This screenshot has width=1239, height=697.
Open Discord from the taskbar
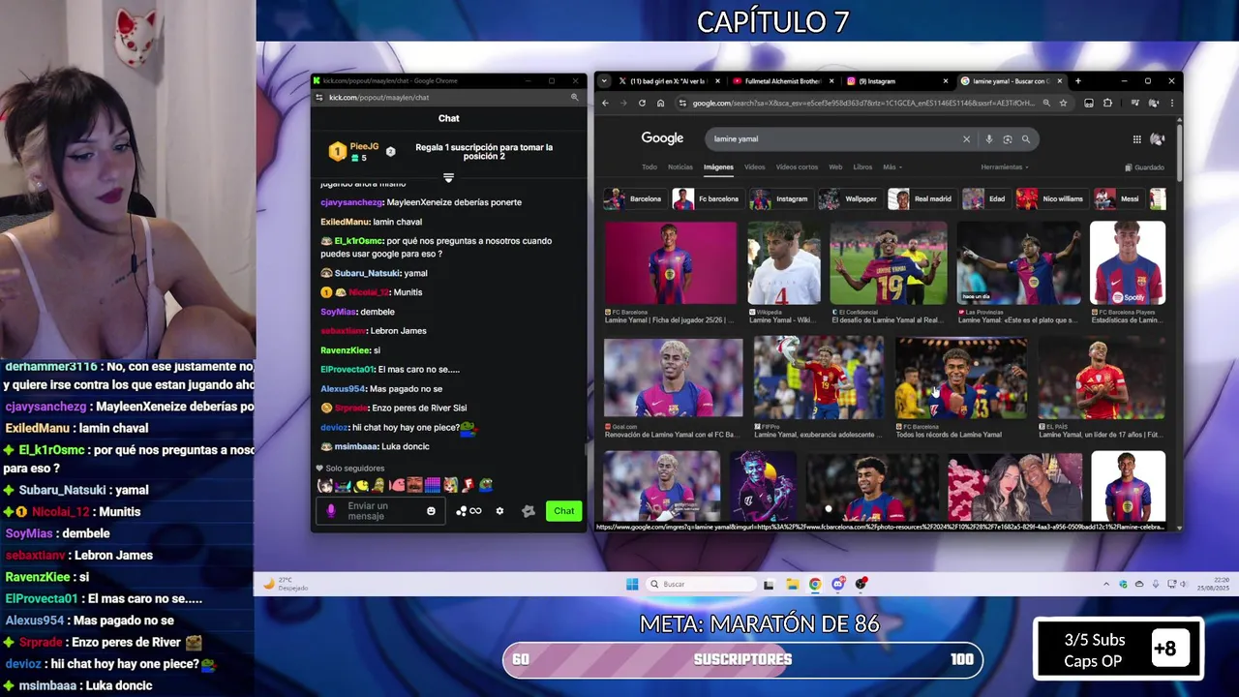pyautogui.click(x=838, y=584)
